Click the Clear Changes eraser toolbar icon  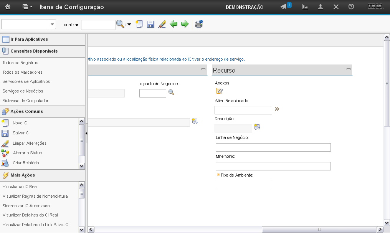[x=162, y=24]
